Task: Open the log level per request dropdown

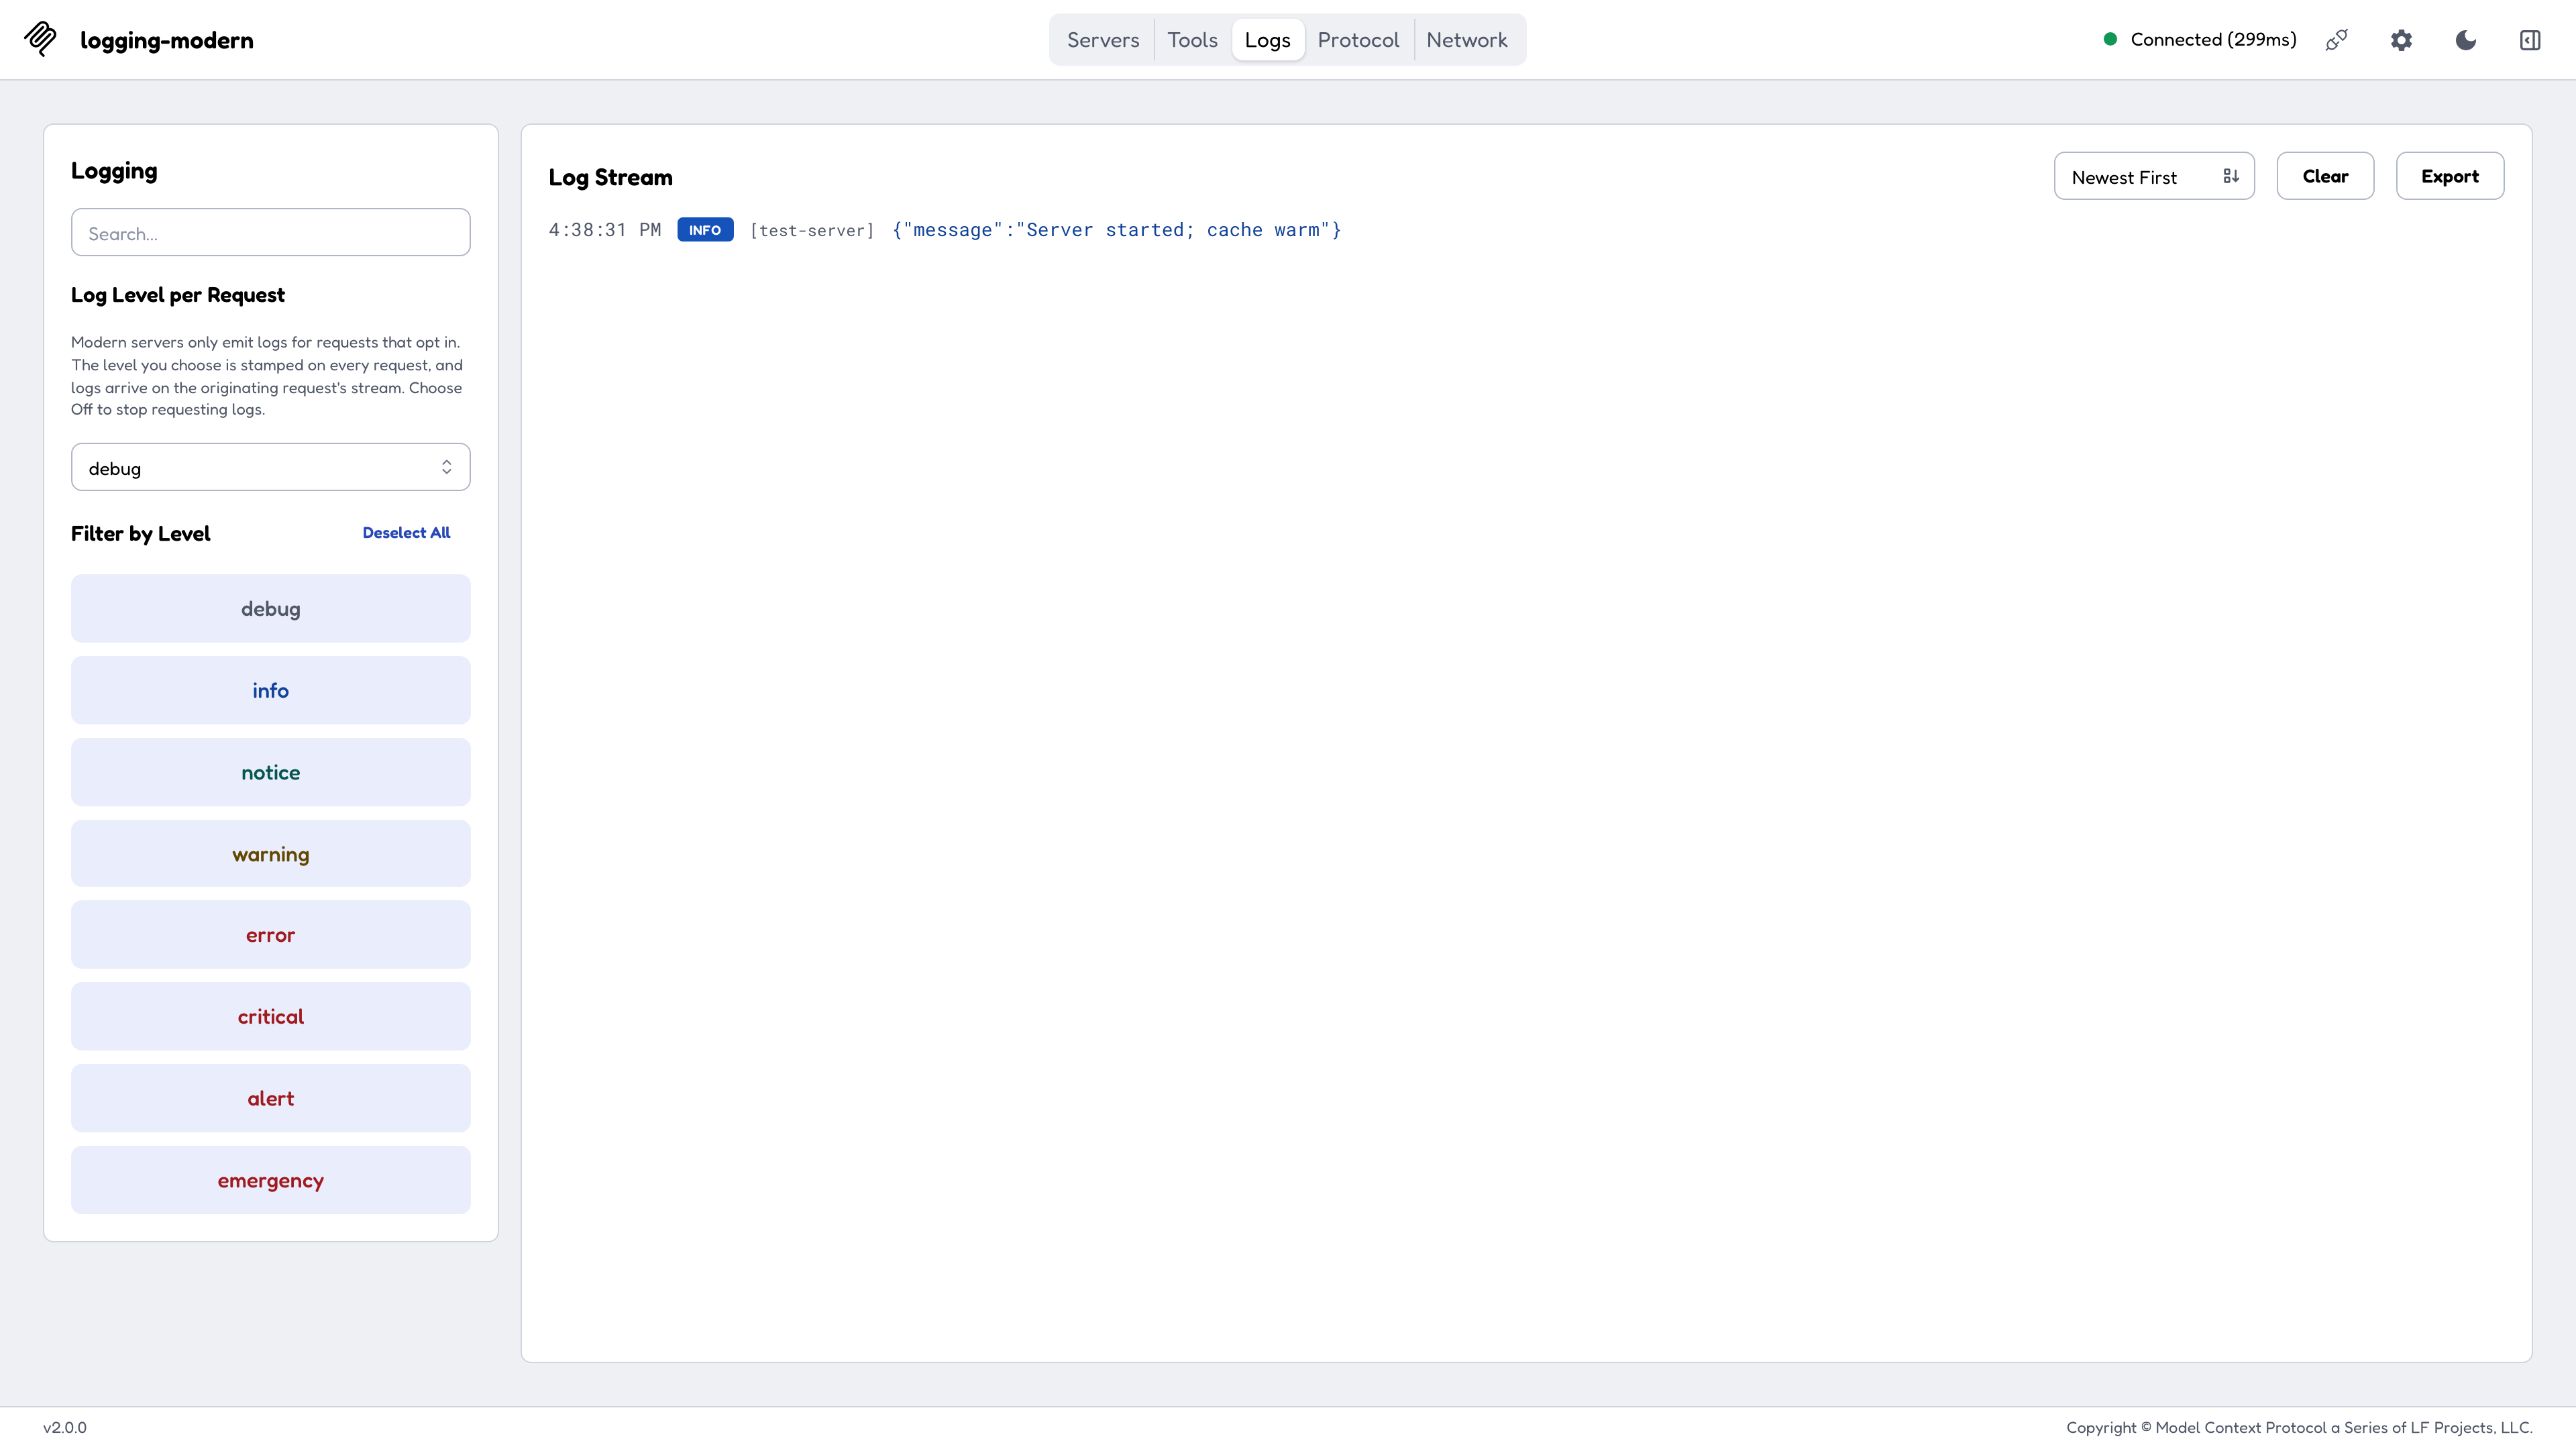Action: tap(271, 467)
